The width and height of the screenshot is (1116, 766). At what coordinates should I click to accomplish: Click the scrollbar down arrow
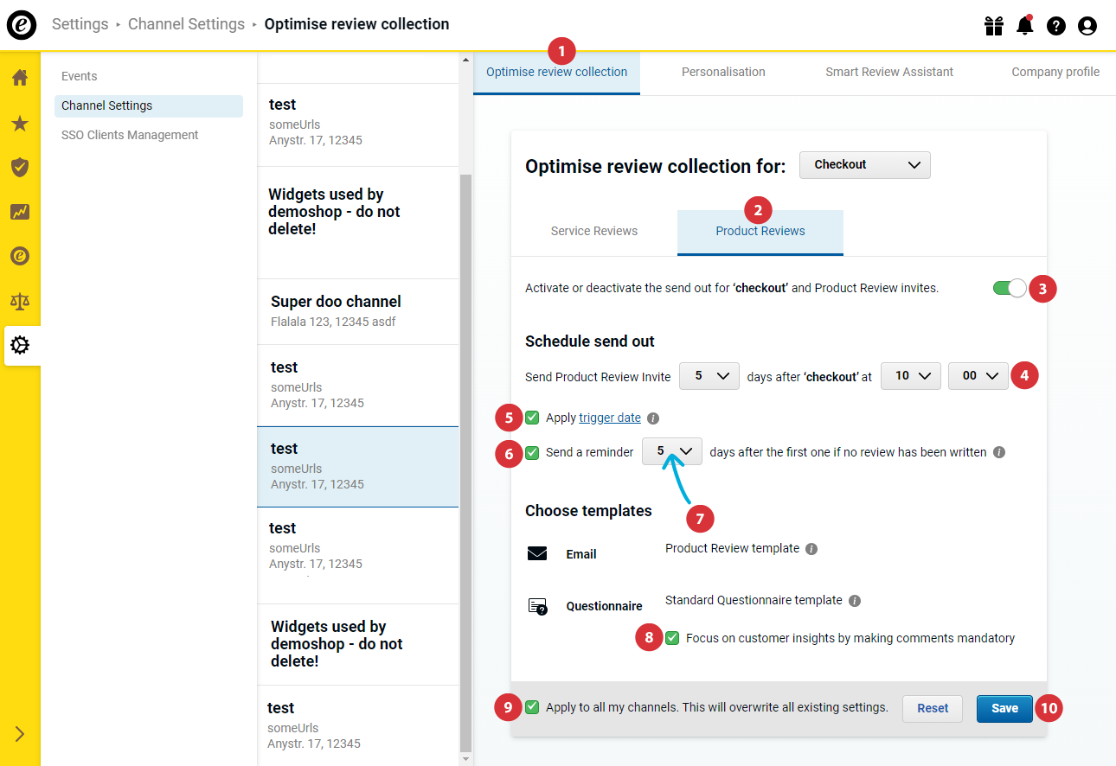(x=465, y=759)
